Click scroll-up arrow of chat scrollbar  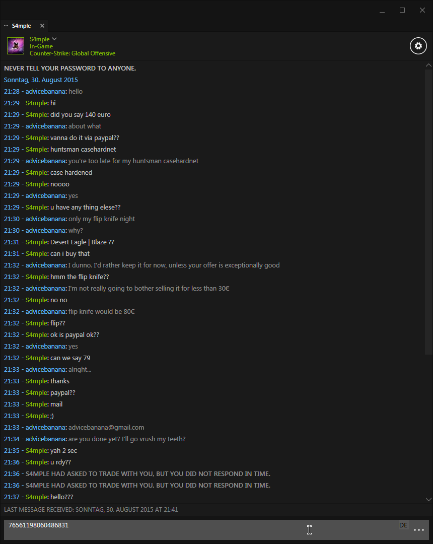click(x=428, y=65)
